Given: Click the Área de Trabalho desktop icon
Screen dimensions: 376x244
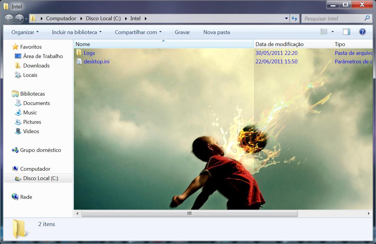Looking at the screenshot, I should [18, 56].
